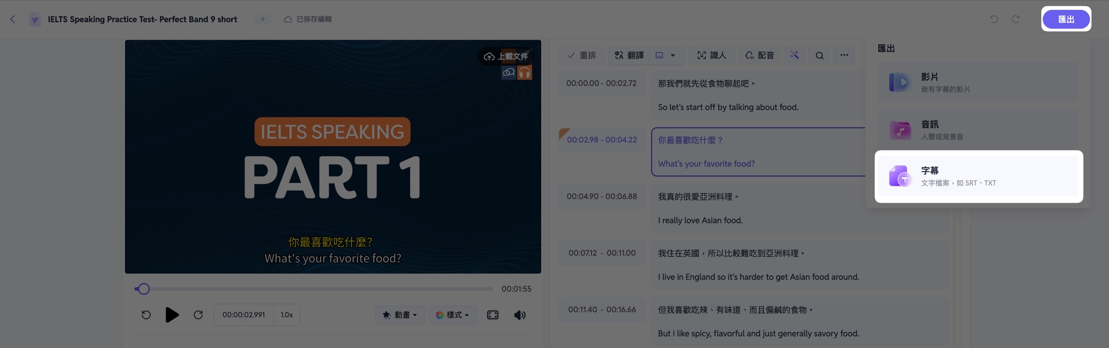Click the rewind playback icon
Screen dimensions: 1109x348
click(x=146, y=315)
